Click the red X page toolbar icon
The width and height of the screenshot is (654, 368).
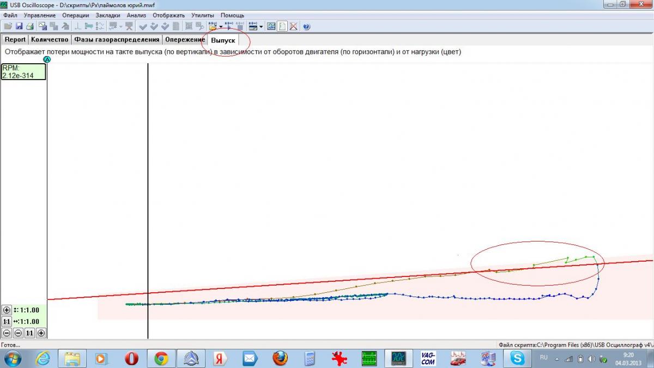(293, 26)
